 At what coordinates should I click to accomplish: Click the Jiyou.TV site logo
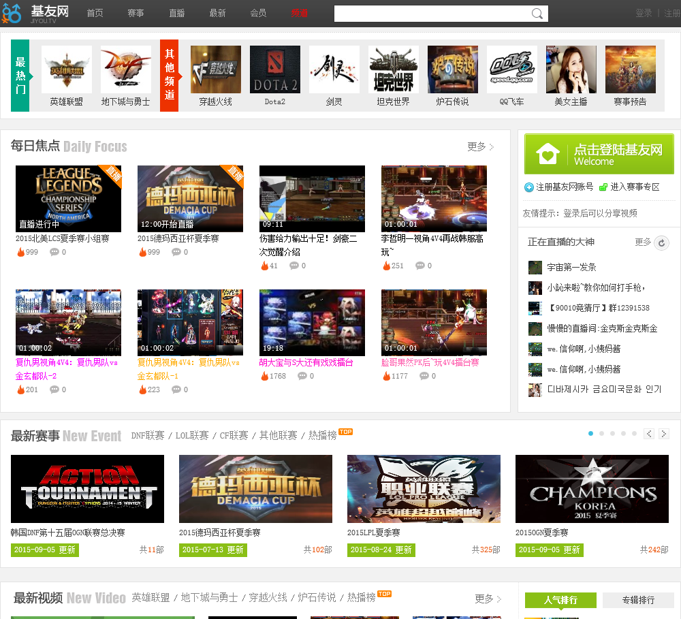pyautogui.click(x=35, y=13)
